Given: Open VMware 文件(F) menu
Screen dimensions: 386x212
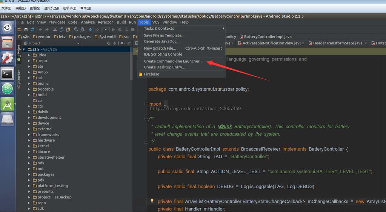Looking at the screenshot, I should 6,8.
